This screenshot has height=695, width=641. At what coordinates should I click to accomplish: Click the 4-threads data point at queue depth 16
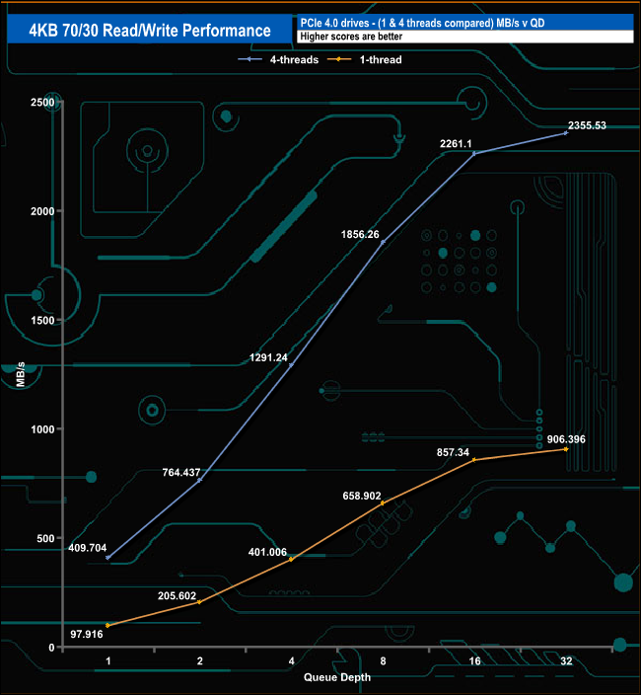(474, 154)
